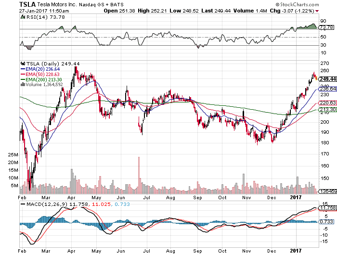Screen dimensions: 337x255
Task: Click the tall late-June volume spike bar
Action: 139,175
